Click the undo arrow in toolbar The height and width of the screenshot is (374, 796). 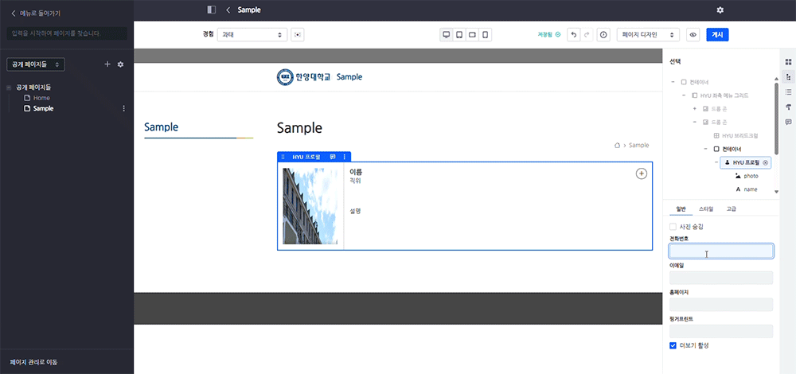pyautogui.click(x=573, y=35)
